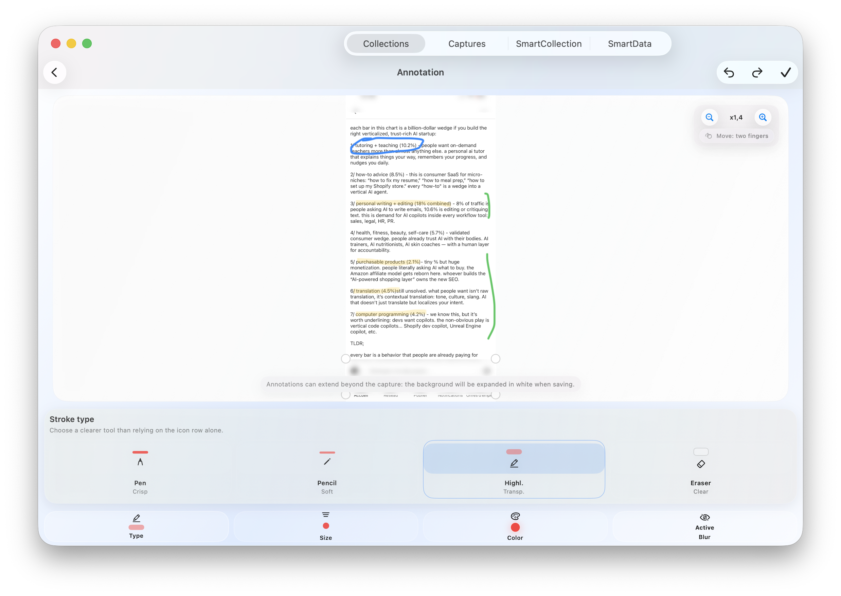
Task: Open the Size options panel
Action: [x=325, y=527]
